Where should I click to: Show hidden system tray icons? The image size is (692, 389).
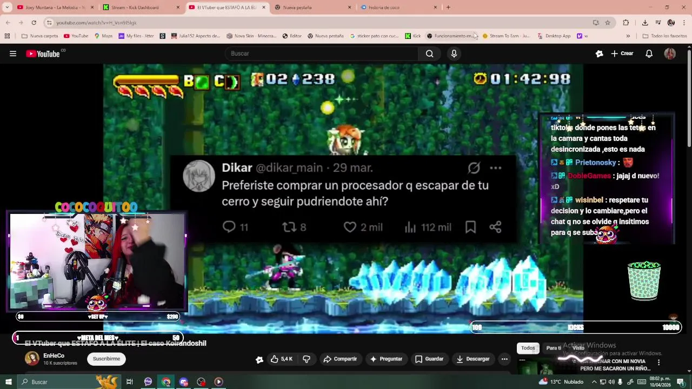point(593,382)
